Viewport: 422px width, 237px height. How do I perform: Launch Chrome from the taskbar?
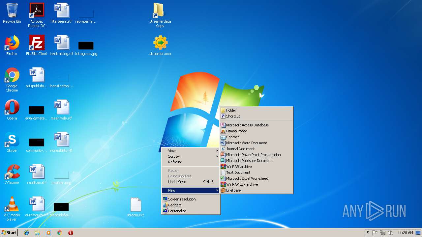tap(60, 233)
